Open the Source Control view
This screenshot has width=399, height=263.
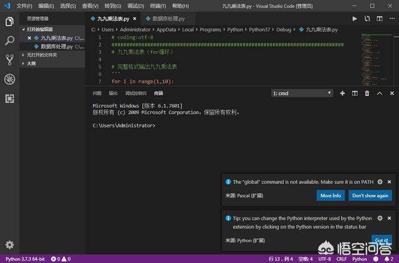(x=9, y=60)
